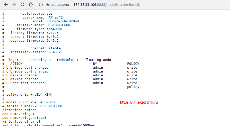The height and width of the screenshot is (126, 230).
Task: Click the "/interface ethernet" line
Action: (21, 121)
